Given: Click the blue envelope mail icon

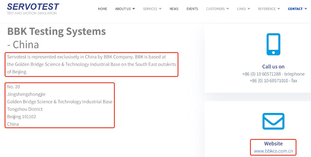Looking at the screenshot, I should (x=273, y=121).
